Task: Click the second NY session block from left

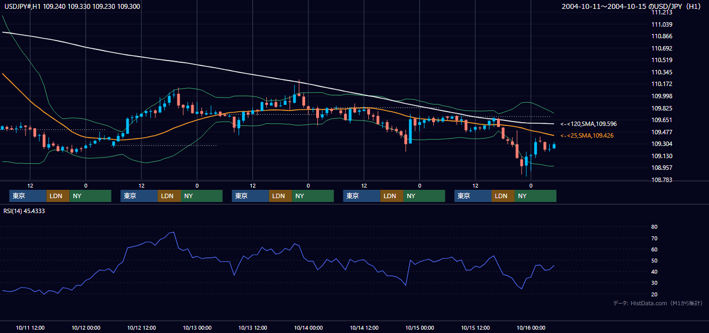Action: click(202, 196)
